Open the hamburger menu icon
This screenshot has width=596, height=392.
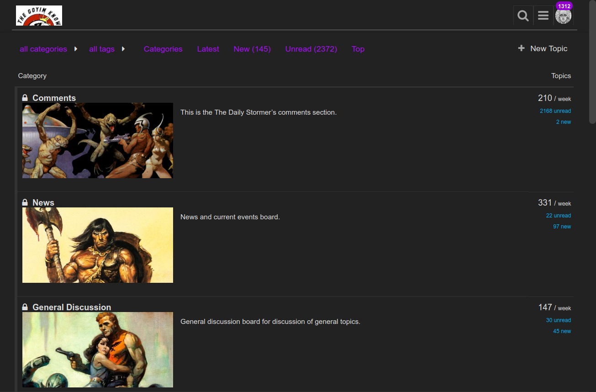[x=543, y=16]
